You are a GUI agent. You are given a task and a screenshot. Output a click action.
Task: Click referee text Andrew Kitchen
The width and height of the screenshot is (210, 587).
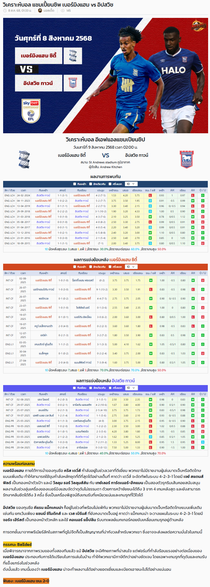click(x=111, y=167)
